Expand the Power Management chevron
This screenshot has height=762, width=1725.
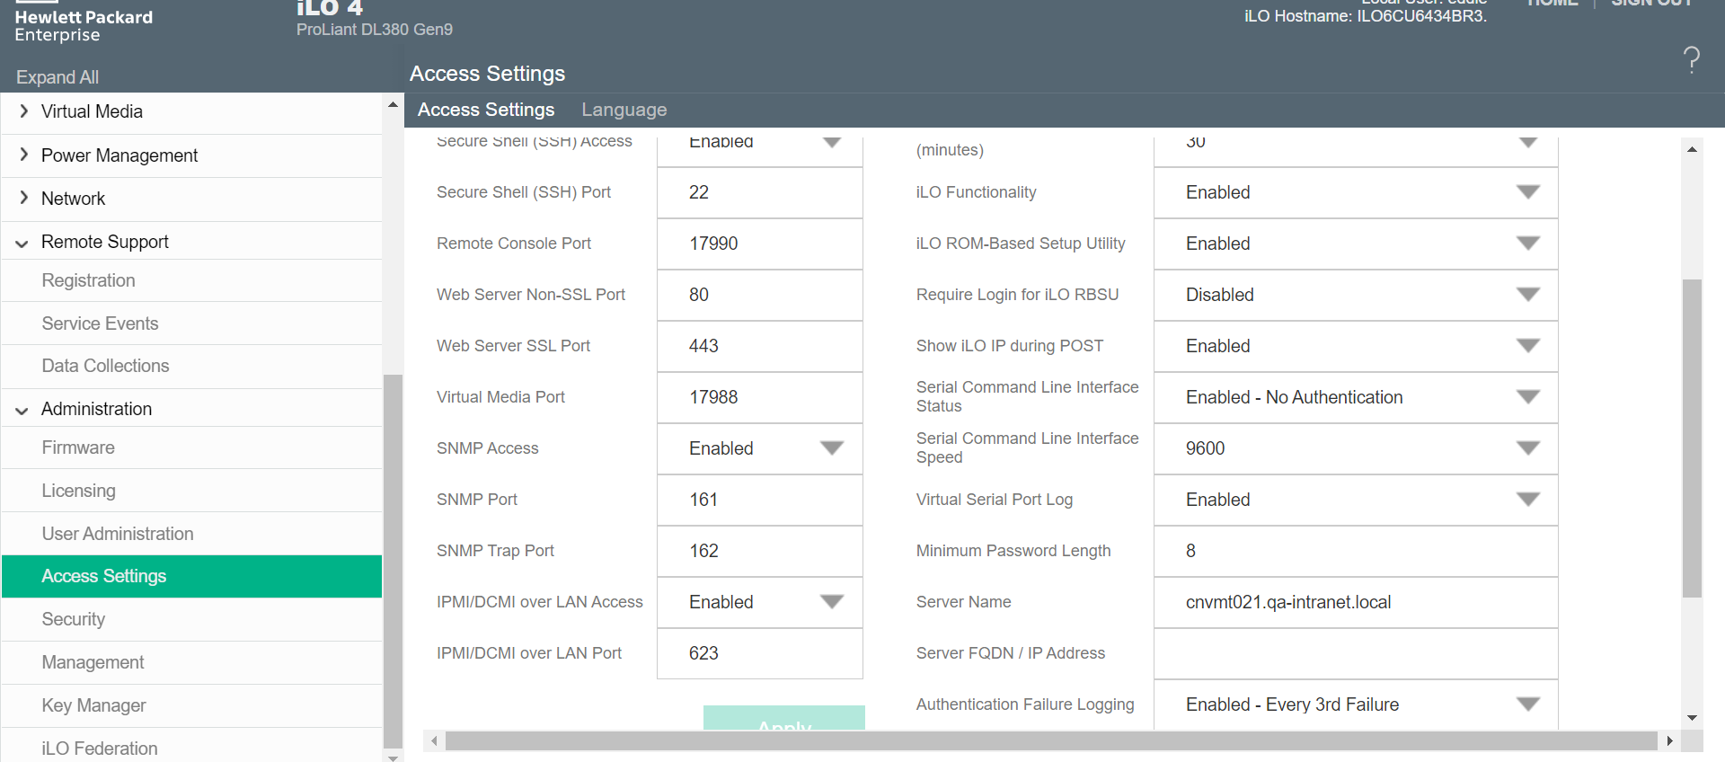click(x=24, y=155)
